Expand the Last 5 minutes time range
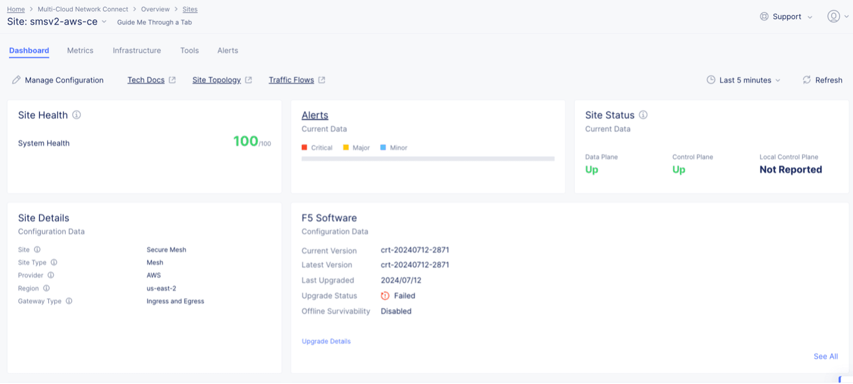The width and height of the screenshot is (853, 384). [744, 80]
